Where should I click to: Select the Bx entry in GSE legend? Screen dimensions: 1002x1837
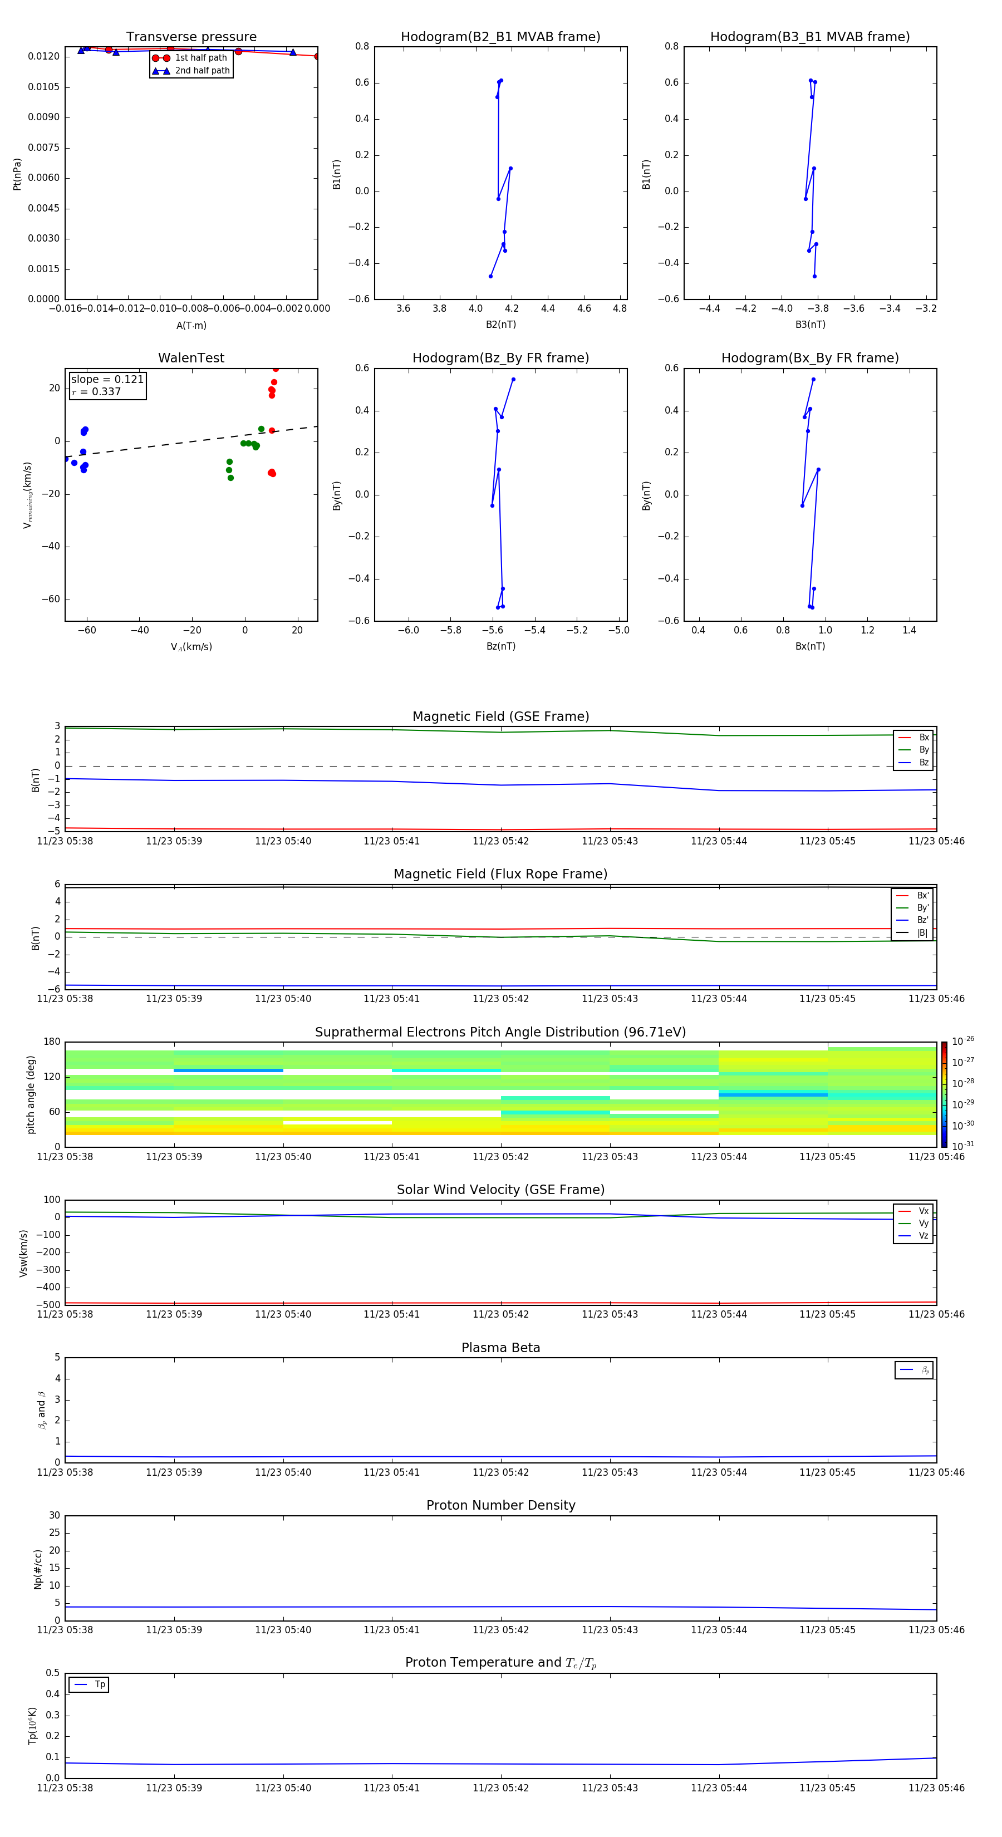pos(913,738)
